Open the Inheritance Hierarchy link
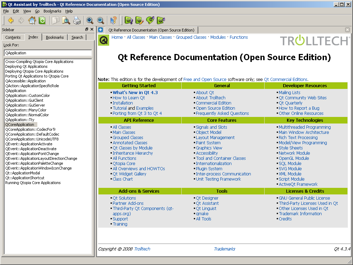 tap(133, 153)
